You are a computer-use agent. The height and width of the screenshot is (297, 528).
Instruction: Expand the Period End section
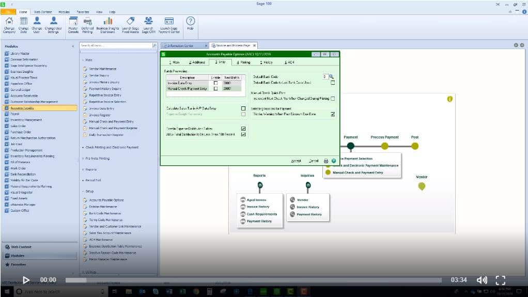click(92, 180)
